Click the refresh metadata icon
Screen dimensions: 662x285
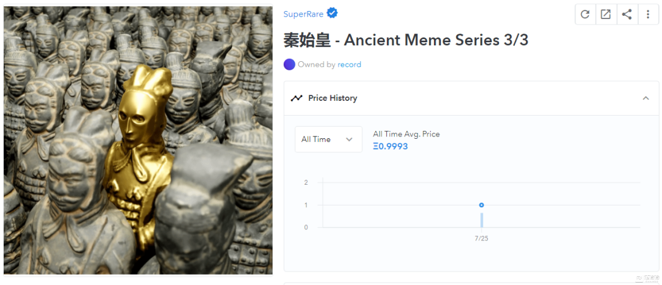pos(585,14)
